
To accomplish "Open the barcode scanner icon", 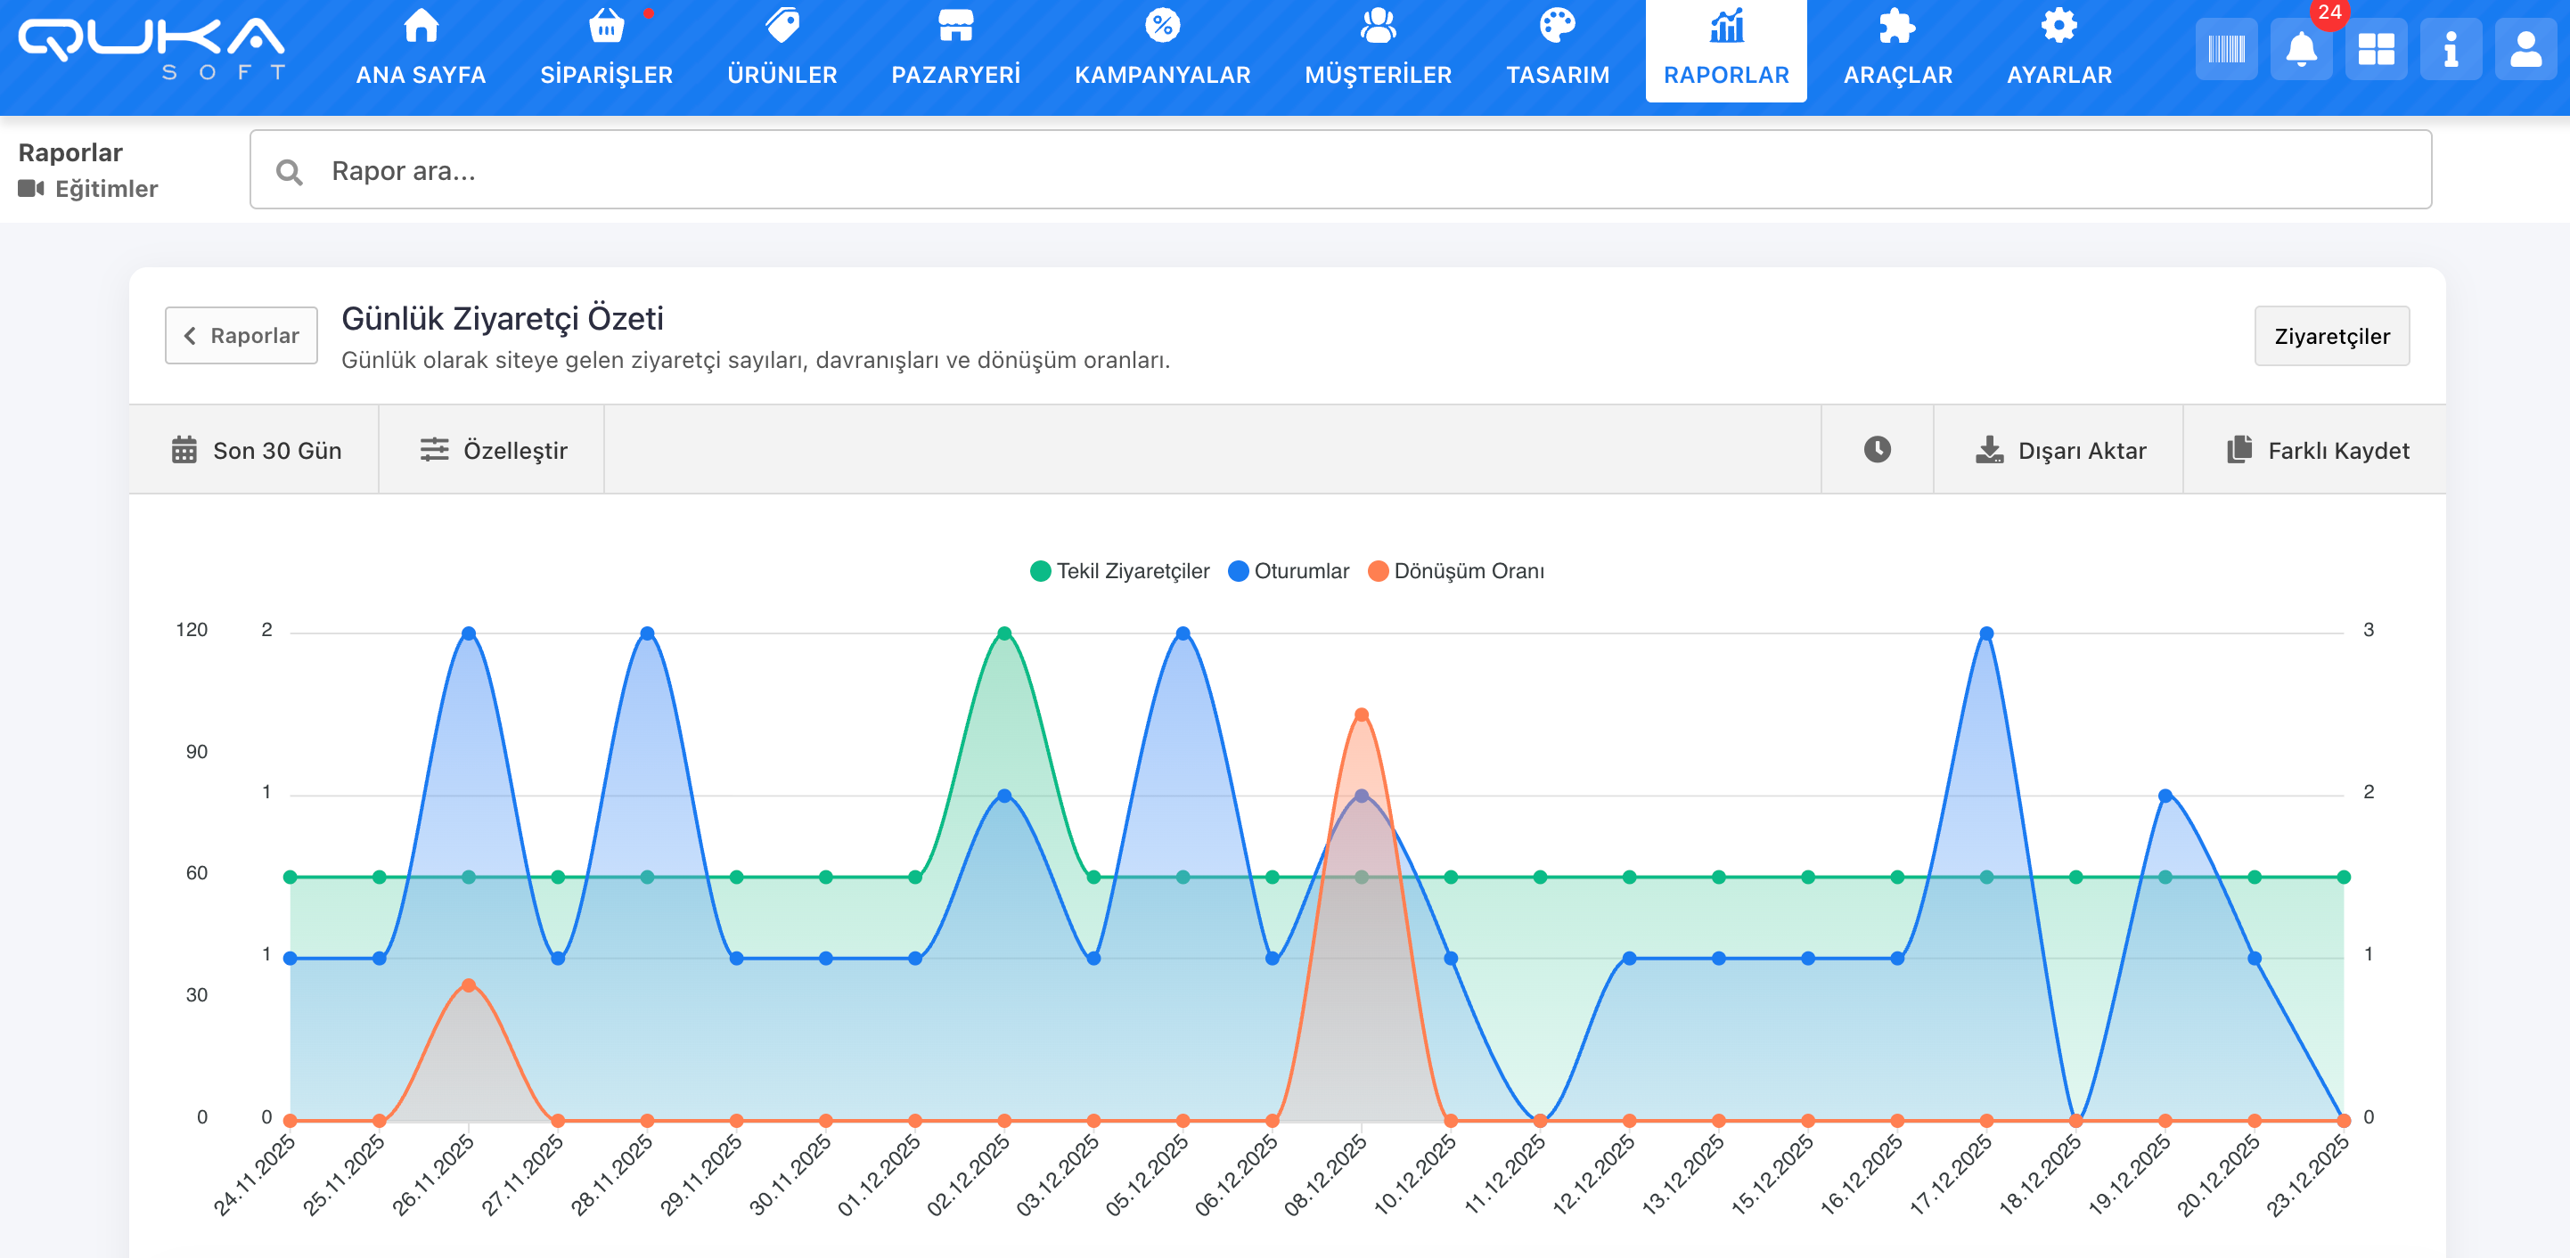I will pos(2226,50).
